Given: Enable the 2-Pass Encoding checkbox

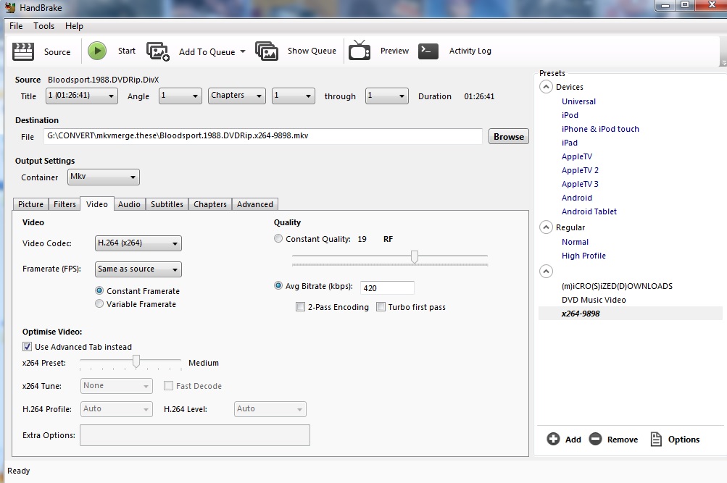Looking at the screenshot, I should (301, 307).
